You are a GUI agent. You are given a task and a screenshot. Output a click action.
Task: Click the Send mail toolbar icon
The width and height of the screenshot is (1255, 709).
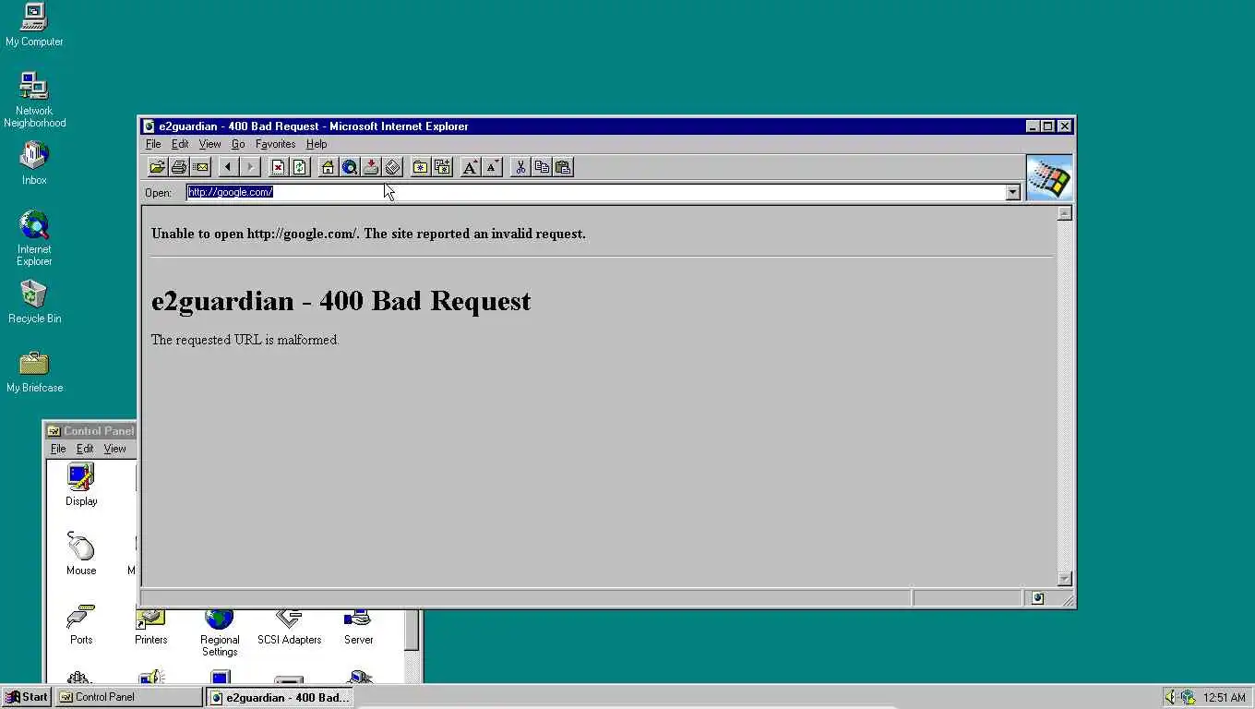point(201,167)
